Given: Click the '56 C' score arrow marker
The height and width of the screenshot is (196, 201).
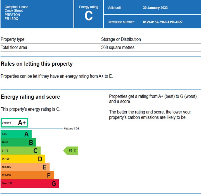Looking at the screenshot, I should coord(71,151).
